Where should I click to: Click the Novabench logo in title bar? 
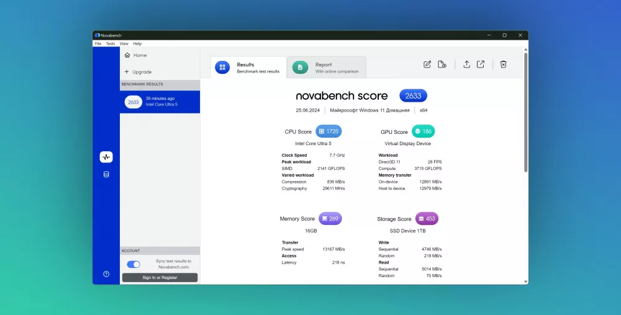click(97, 35)
